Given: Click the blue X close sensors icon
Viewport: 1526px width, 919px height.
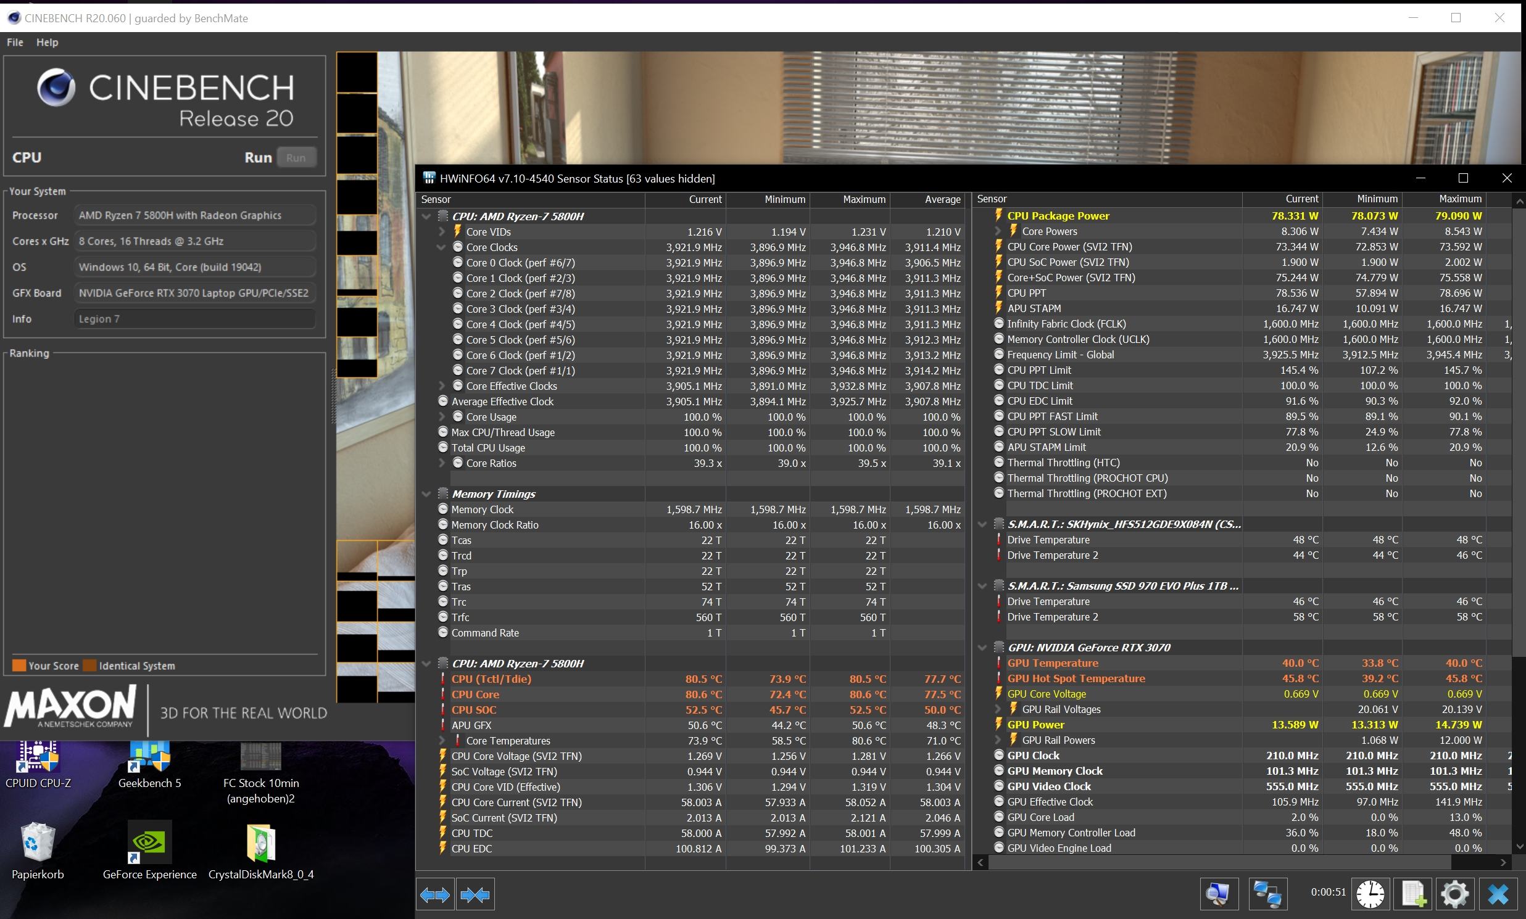Looking at the screenshot, I should coord(1498,894).
